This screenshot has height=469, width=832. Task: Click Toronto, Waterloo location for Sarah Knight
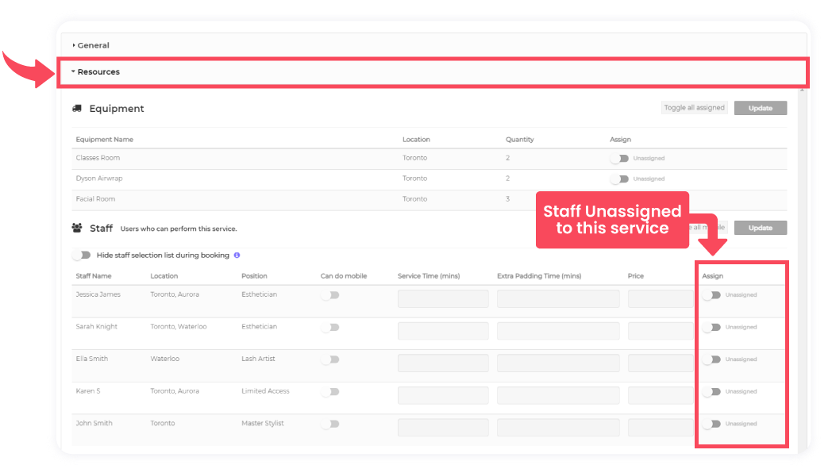click(179, 327)
